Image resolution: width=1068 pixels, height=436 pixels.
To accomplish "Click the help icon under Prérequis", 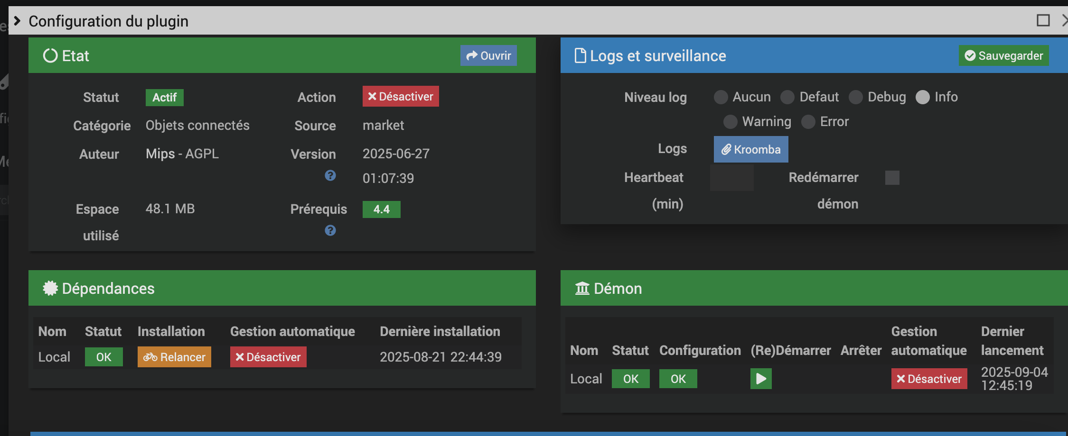I will click(330, 231).
